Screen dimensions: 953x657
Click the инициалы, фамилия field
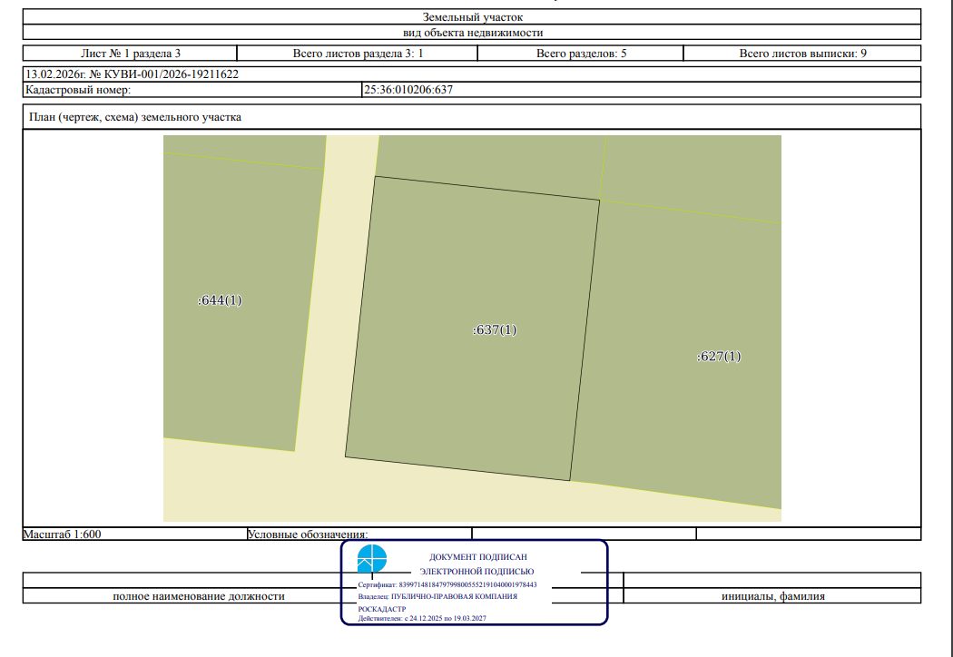point(772,596)
